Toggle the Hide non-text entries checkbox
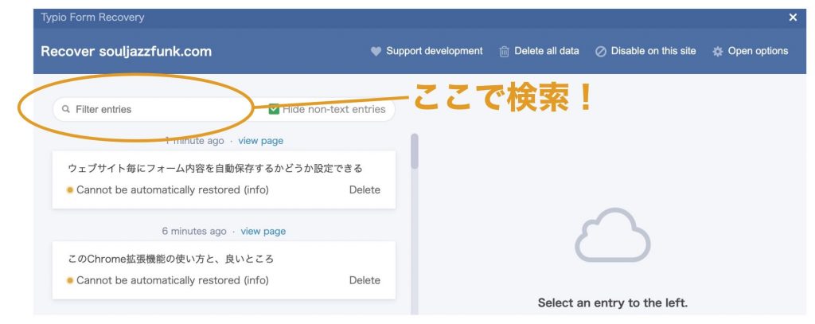 point(274,109)
